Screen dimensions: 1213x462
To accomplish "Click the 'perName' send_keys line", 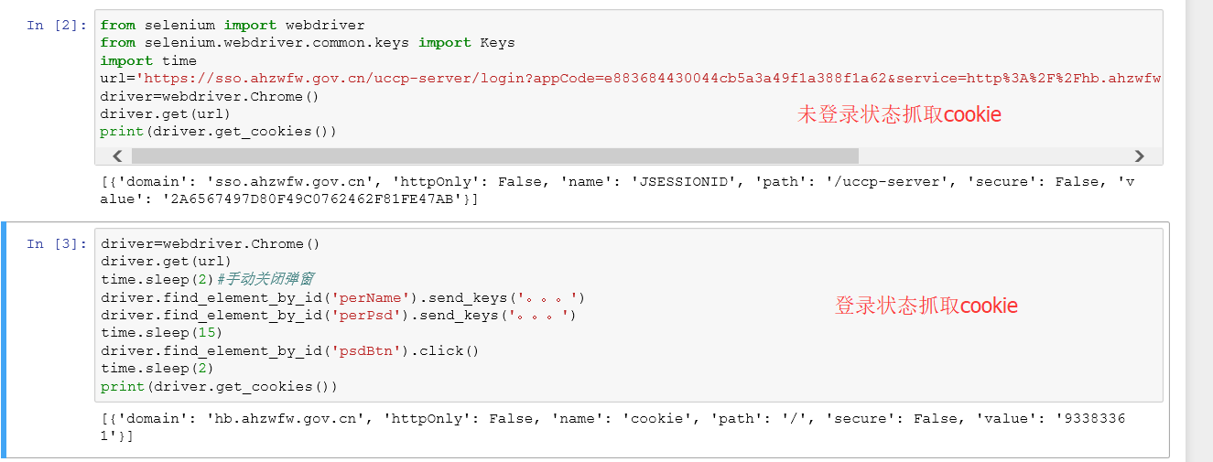I will (x=342, y=298).
